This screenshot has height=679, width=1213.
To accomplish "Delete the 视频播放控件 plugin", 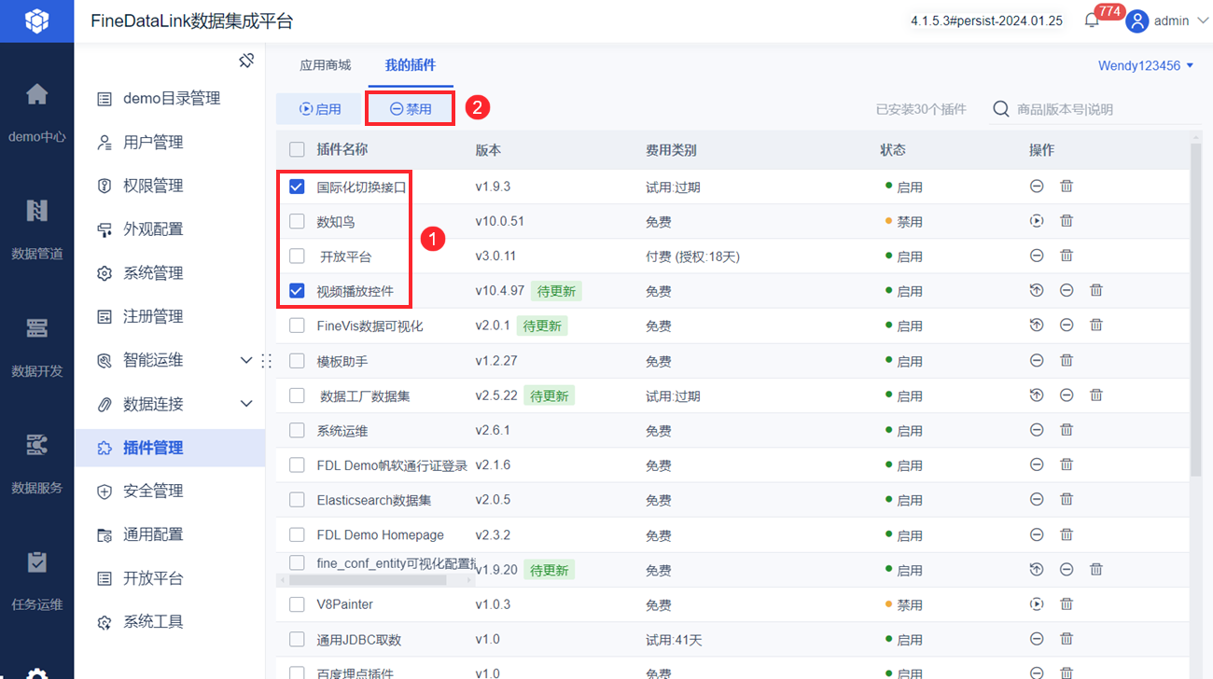I will click(x=1096, y=290).
